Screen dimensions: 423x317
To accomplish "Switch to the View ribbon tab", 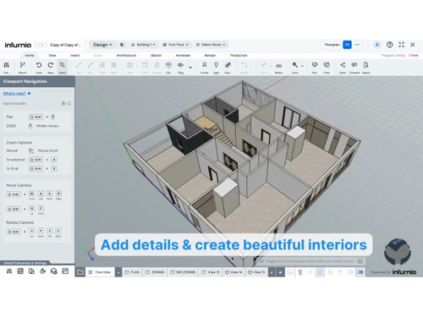I will (52, 55).
